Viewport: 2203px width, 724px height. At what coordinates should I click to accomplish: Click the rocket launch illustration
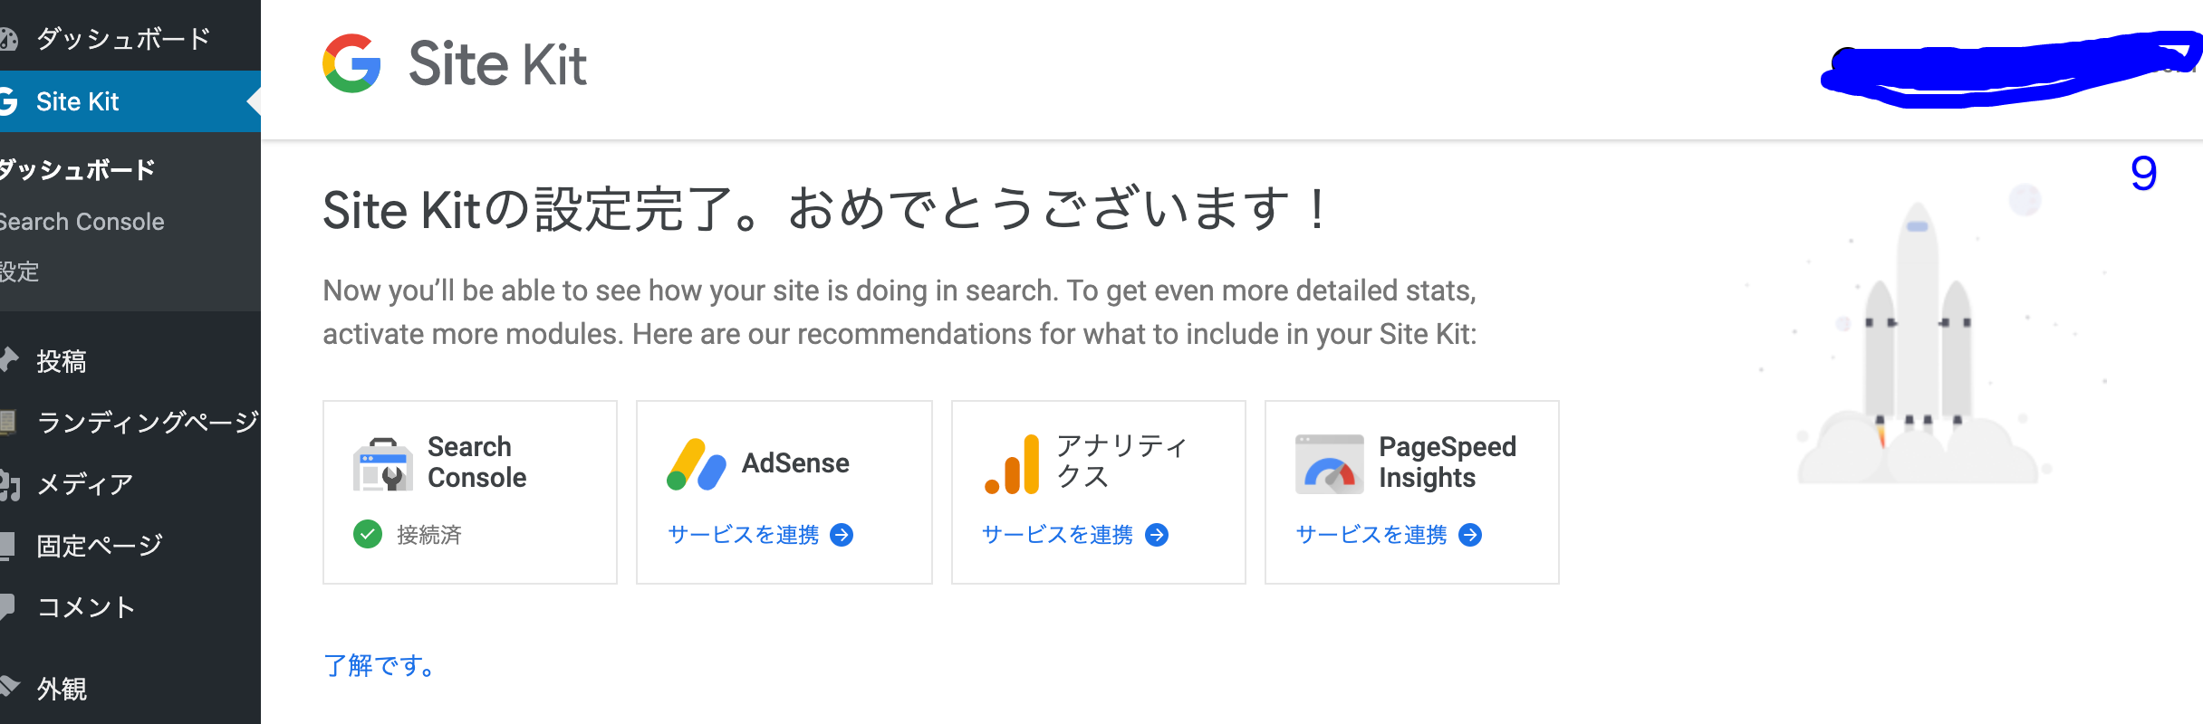click(x=1919, y=344)
